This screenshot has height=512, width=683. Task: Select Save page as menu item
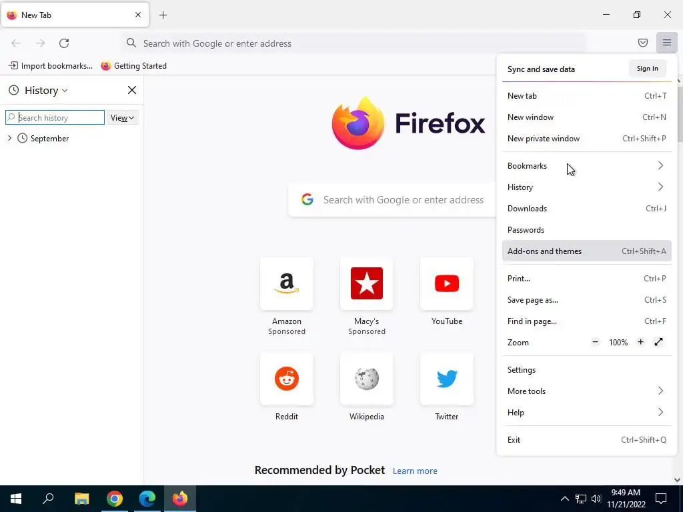[587, 299]
